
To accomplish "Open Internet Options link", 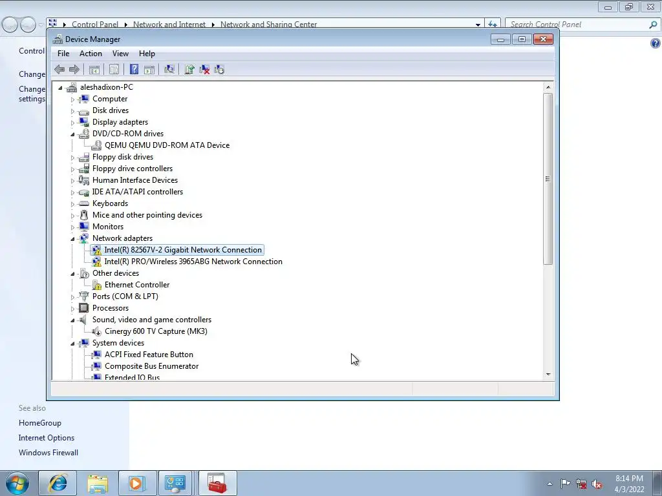I will pos(47,438).
